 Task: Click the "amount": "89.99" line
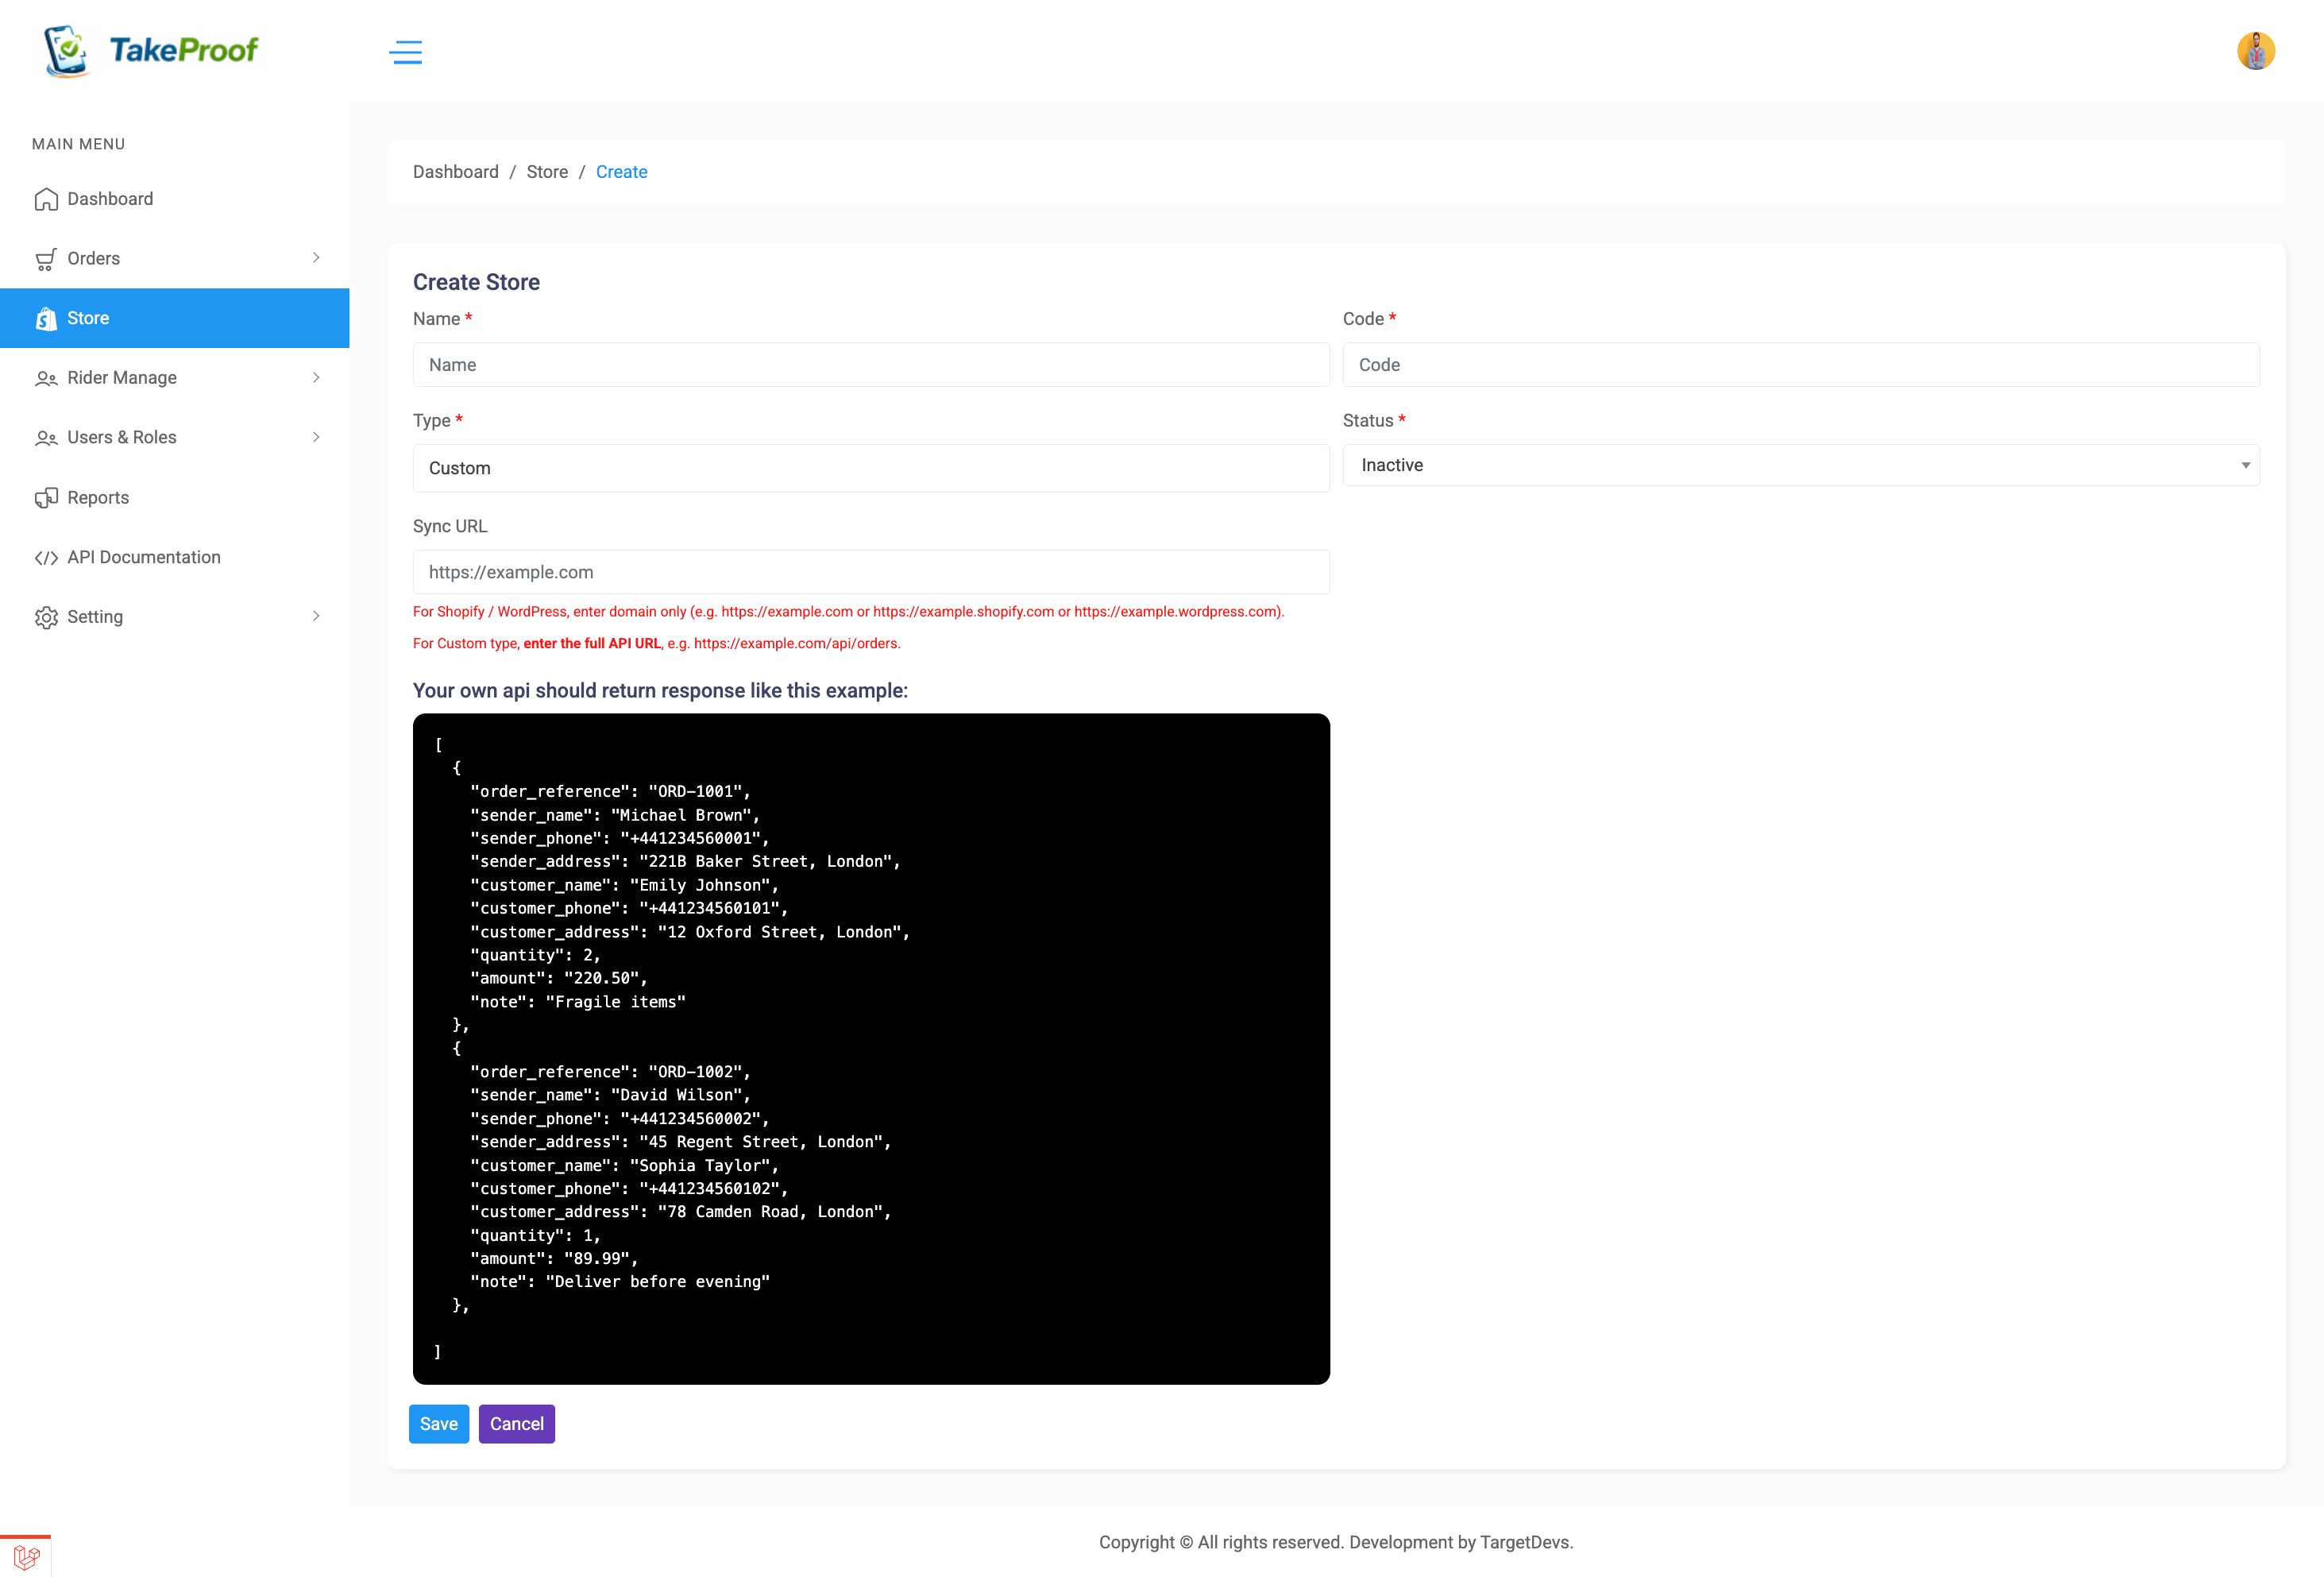(x=554, y=1259)
